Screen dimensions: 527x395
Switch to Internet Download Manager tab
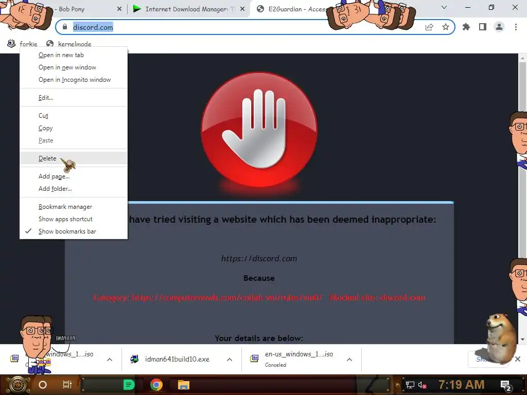188,9
